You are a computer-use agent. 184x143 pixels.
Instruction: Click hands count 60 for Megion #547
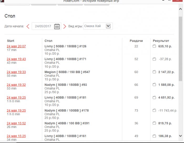[x=136, y=72]
